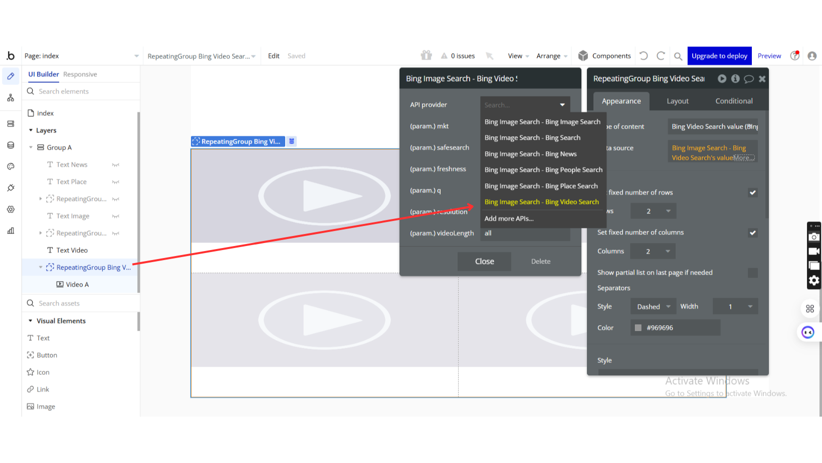Toggle Set fixed number of rows checkbox
822x463 pixels.
(752, 192)
